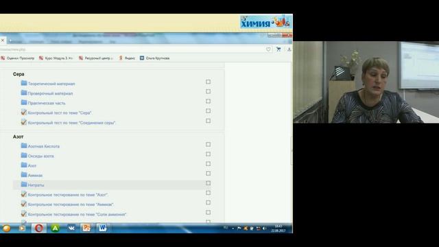Viewport: 439px width, 247px height.
Task: Open Word from the taskbar
Action: pos(102,228)
